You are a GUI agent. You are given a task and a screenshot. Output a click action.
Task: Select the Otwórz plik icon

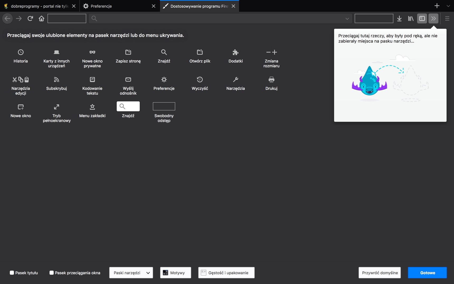click(x=200, y=52)
